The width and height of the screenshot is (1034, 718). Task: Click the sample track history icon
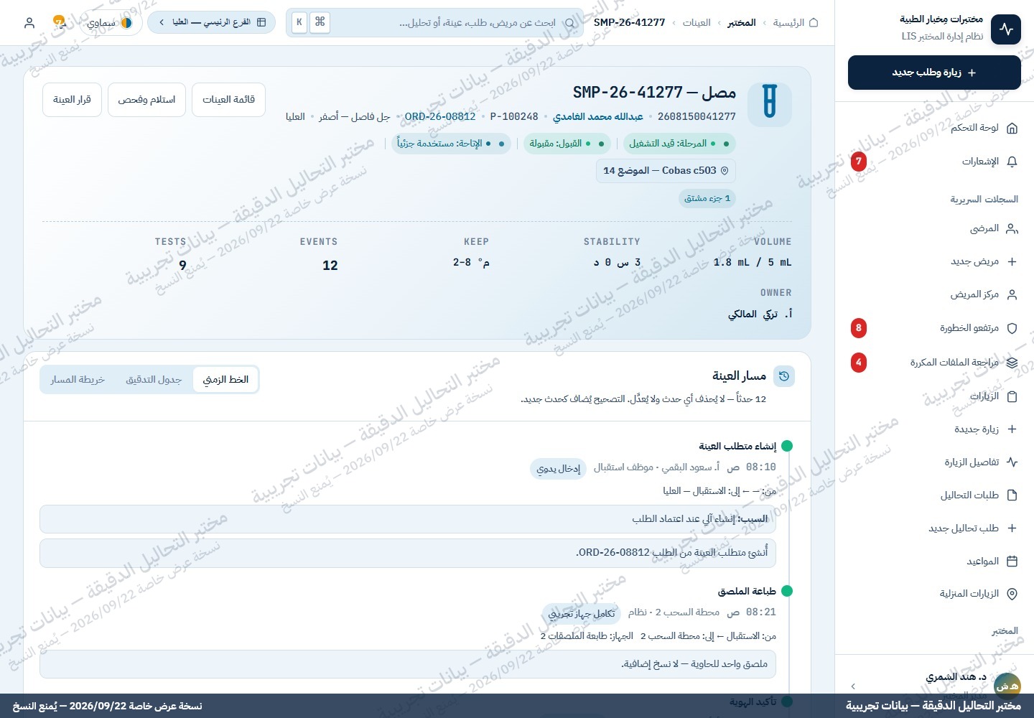784,376
